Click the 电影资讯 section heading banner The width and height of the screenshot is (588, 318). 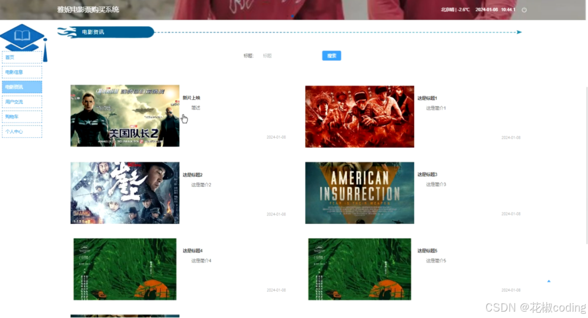(106, 32)
